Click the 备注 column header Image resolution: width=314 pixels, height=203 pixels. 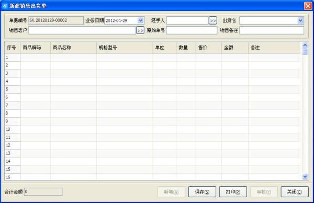pos(274,48)
